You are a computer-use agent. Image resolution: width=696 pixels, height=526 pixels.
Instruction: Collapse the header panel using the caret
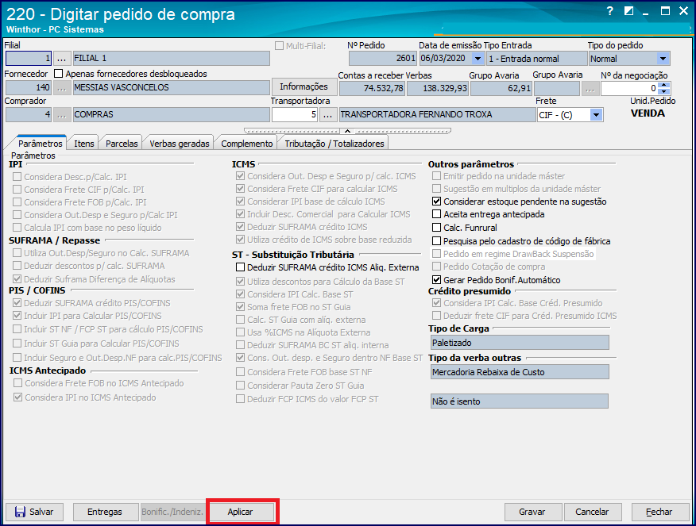click(x=347, y=131)
